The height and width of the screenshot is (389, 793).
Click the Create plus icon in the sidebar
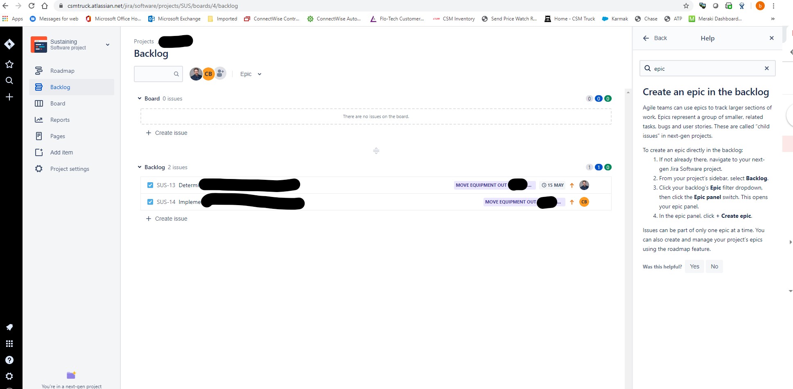click(9, 97)
